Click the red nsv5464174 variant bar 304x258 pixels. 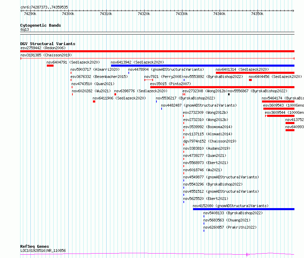[x=278, y=101]
